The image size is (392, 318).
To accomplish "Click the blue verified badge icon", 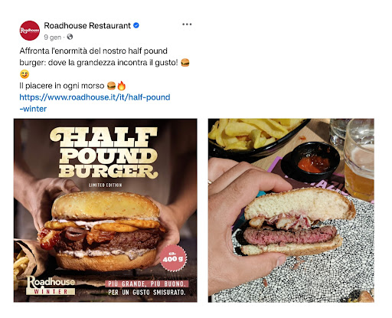I will pos(136,25).
